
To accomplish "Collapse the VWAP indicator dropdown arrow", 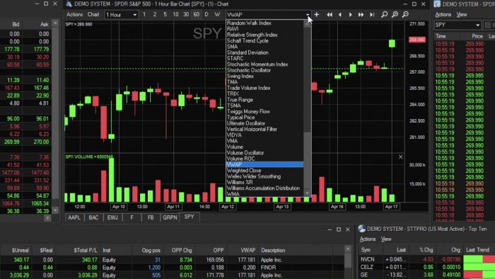I will [308, 15].
